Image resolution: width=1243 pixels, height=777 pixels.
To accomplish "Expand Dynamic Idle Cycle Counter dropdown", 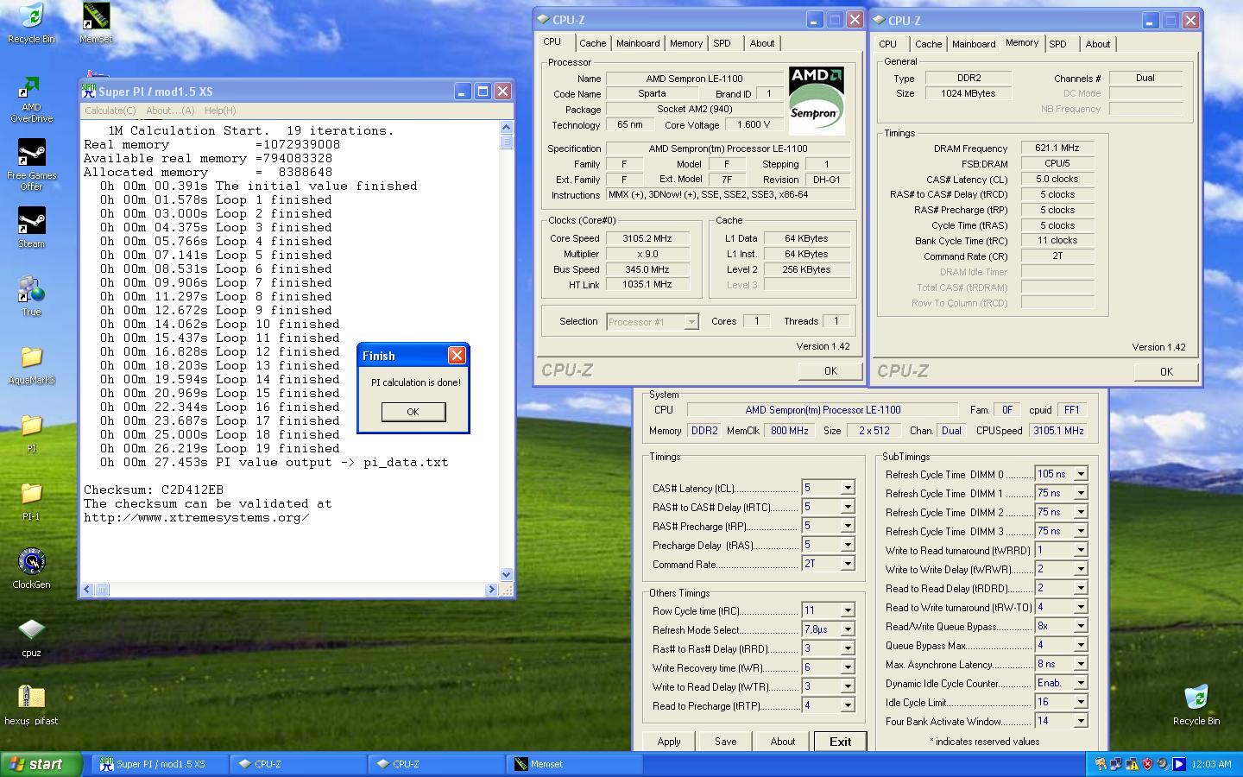I will point(1081,683).
